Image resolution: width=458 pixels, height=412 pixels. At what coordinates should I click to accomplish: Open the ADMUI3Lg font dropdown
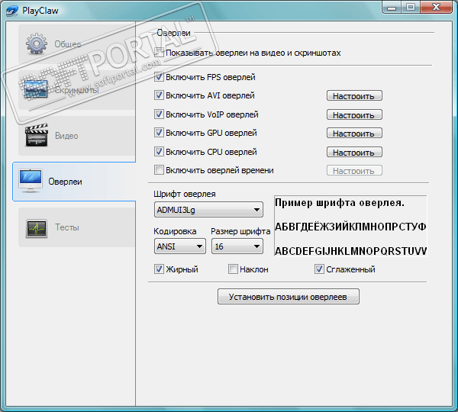(x=208, y=210)
